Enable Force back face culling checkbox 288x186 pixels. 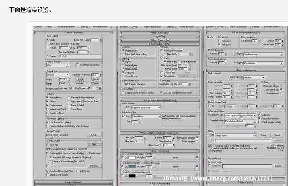tap(123, 54)
